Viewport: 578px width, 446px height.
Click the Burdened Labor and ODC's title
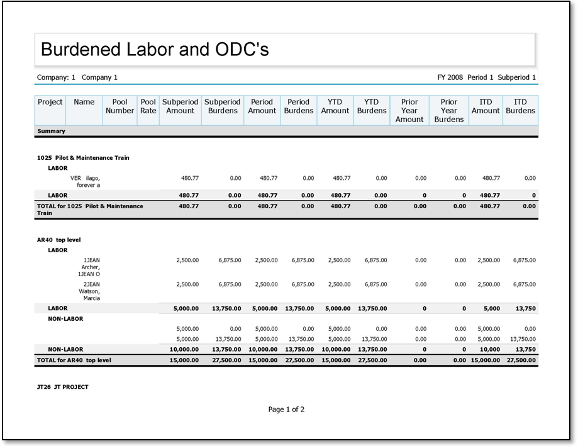(155, 50)
